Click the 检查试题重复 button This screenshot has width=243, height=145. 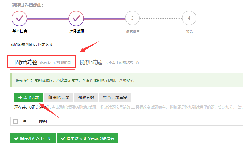tap(115, 98)
